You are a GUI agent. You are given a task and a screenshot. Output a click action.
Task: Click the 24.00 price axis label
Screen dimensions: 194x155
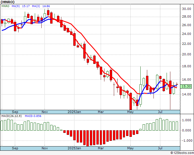coord(187,34)
